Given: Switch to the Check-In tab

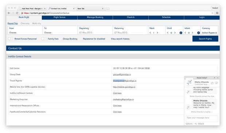Looking at the screenshot, I should [131, 17].
